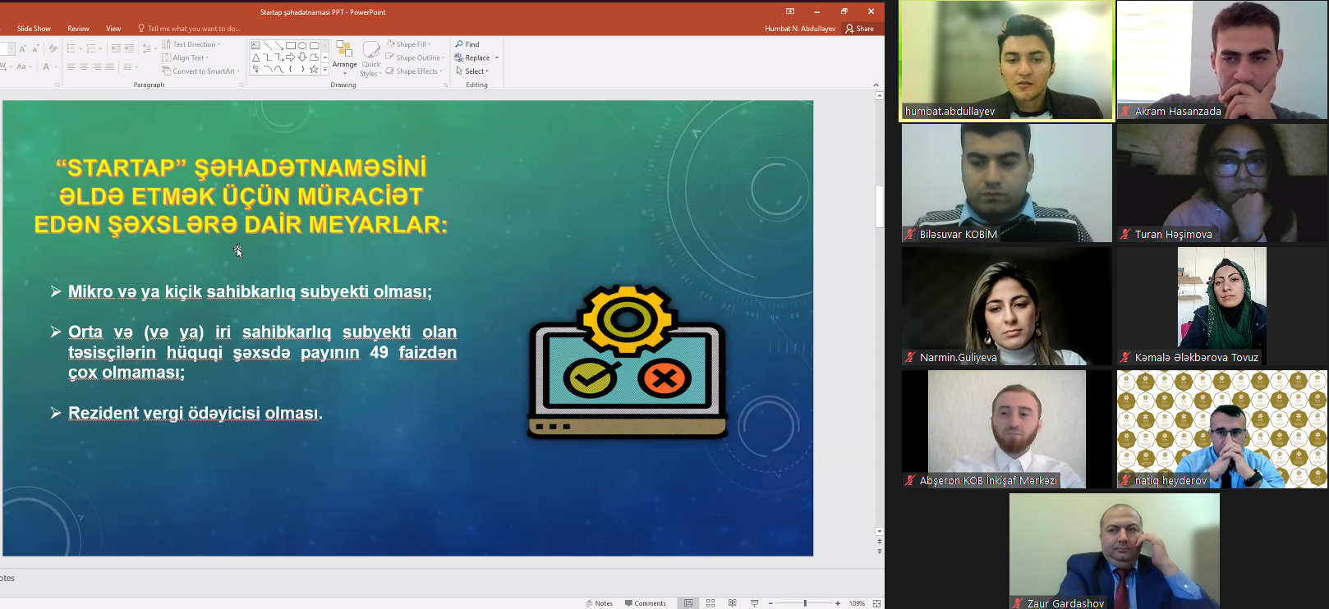The width and height of the screenshot is (1329, 609).
Task: Collapse the ribbon with chevron
Action: 876,85
